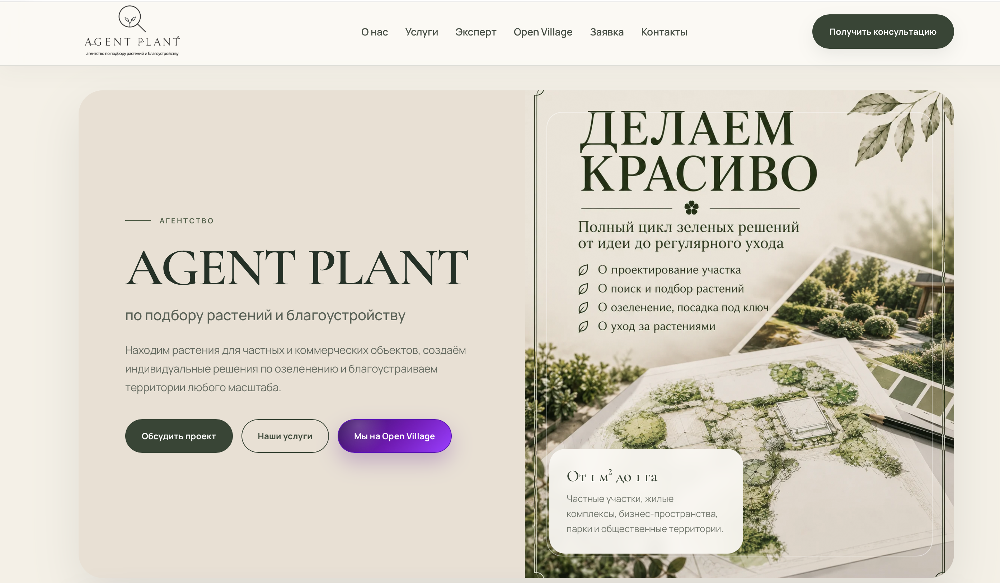The width and height of the screenshot is (1000, 583).
Task: Click the "От 1 м² до 1 га" card title
Action: pos(611,476)
